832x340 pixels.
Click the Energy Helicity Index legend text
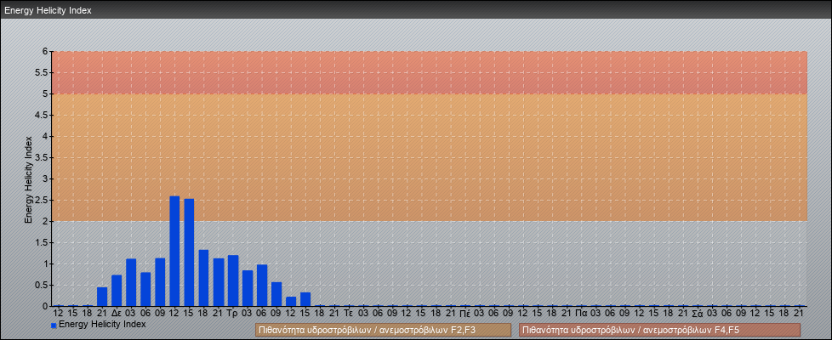coord(102,324)
